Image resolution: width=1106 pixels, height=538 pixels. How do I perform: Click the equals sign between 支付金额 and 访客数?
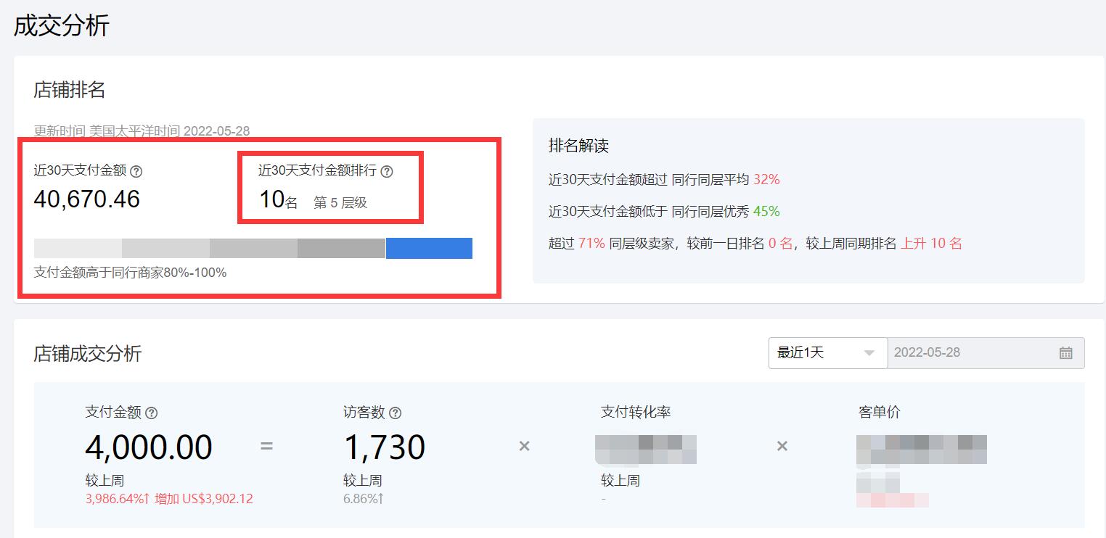[267, 448]
